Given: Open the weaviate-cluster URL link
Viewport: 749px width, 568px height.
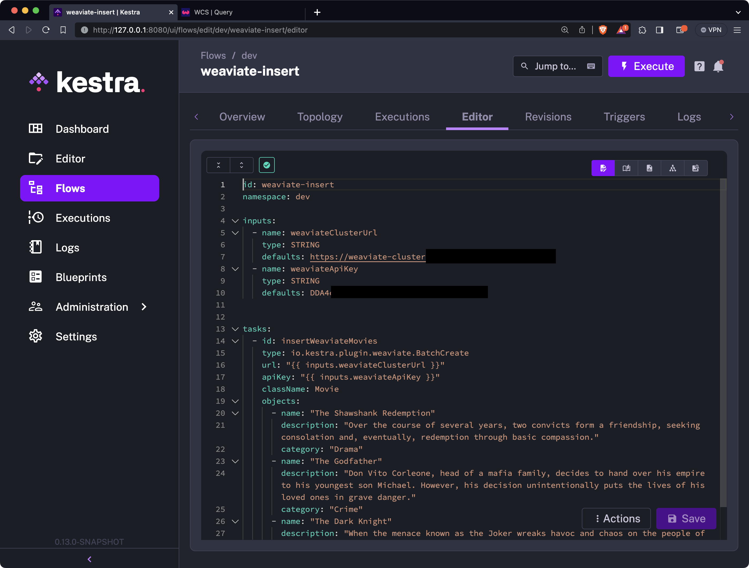Looking at the screenshot, I should 367,256.
